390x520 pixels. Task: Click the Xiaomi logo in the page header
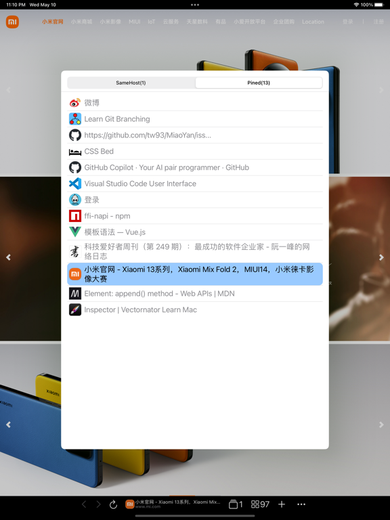tap(12, 22)
